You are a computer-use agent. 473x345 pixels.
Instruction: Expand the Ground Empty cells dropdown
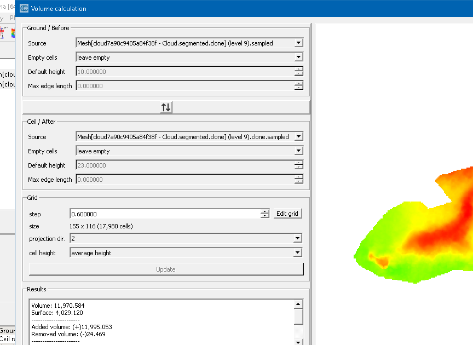coord(189,58)
